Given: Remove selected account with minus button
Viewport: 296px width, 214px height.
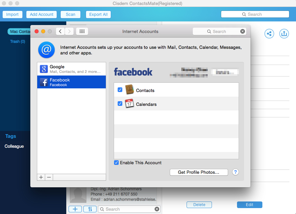Looking at the screenshot, I should tap(49, 177).
